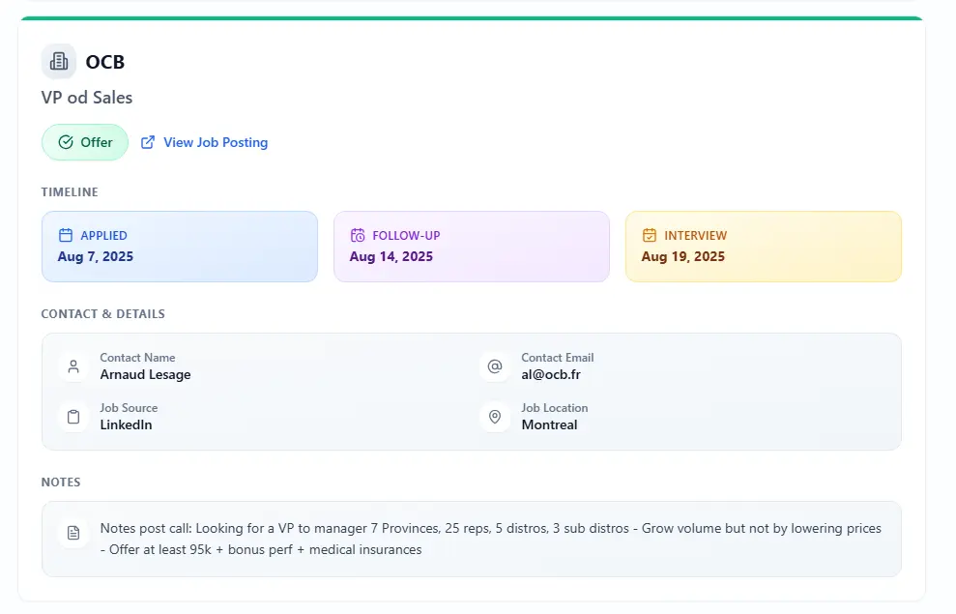The width and height of the screenshot is (956, 614).
Task: Select the Interview Aug 19, 2025 card
Action: pyautogui.click(x=764, y=247)
